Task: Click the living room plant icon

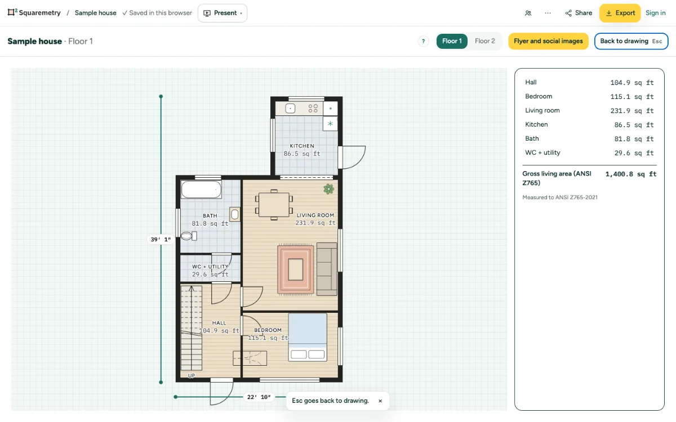Action: tap(328, 189)
